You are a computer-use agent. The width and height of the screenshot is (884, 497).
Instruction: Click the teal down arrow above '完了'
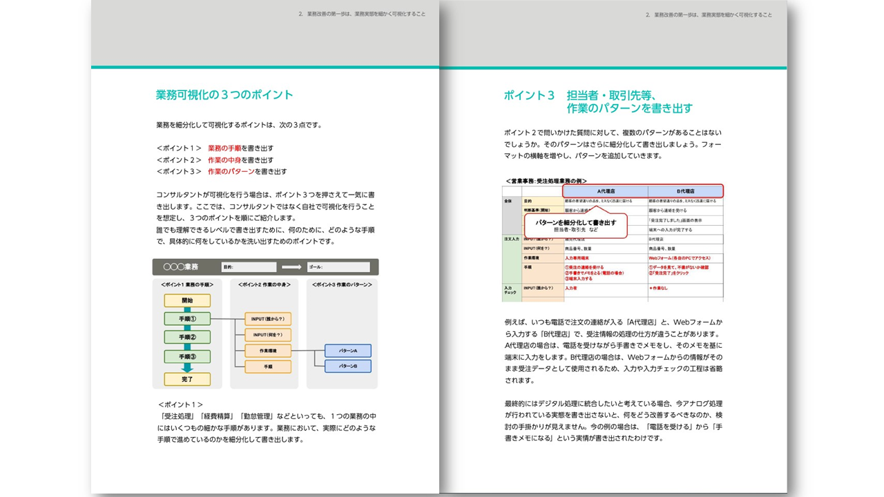187,367
